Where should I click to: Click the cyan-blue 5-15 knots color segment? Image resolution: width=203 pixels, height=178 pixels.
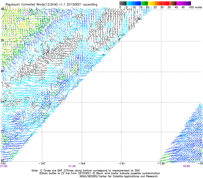tap(134, 3)
